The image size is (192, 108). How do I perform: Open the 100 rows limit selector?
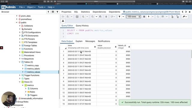(133, 17)
